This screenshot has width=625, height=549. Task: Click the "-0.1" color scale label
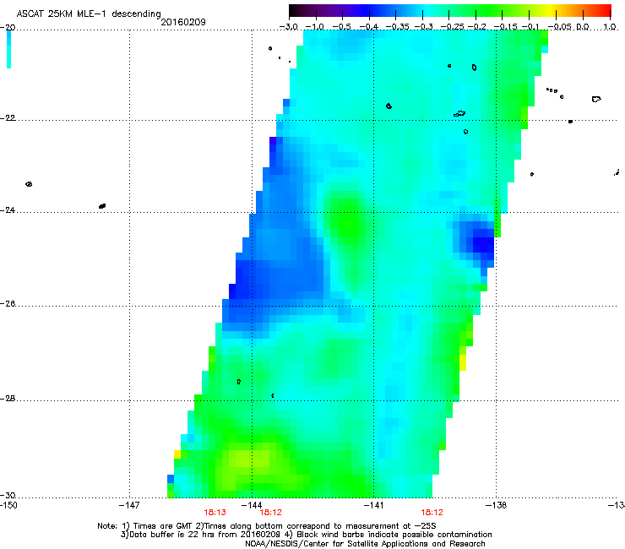pos(530,27)
